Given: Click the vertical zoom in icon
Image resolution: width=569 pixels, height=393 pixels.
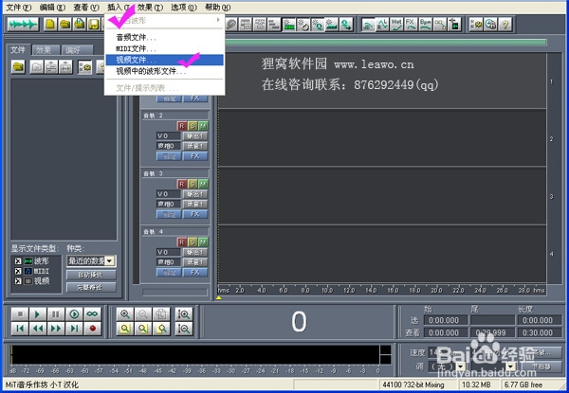Looking at the screenshot, I should [184, 314].
